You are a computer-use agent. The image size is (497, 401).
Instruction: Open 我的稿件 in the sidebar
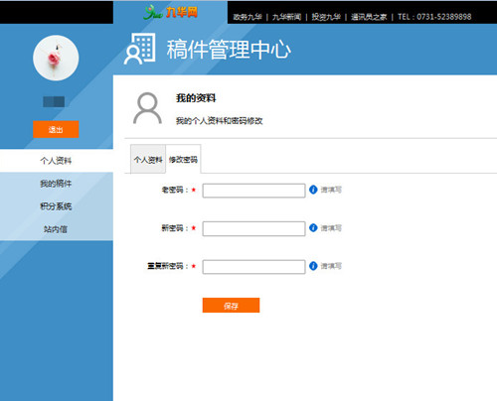(x=57, y=184)
